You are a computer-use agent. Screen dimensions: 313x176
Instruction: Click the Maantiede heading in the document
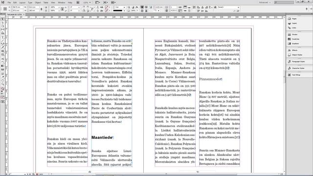(102, 137)
